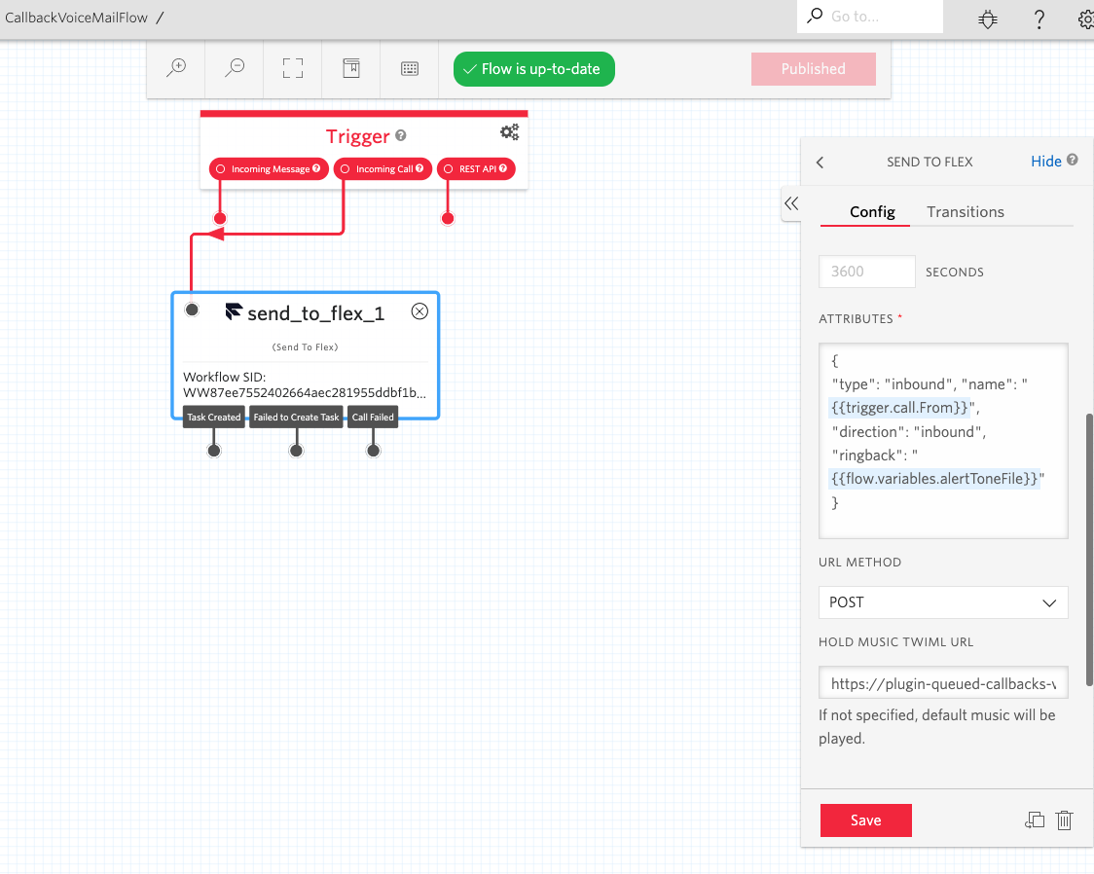The width and height of the screenshot is (1094, 874).
Task: Open the URL METHOD dropdown showing POST
Action: (x=942, y=602)
